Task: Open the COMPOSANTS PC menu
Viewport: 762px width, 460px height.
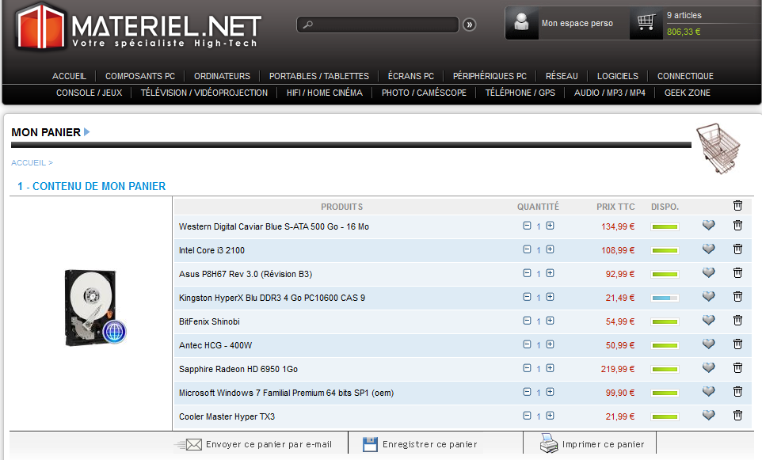Action: [x=140, y=76]
